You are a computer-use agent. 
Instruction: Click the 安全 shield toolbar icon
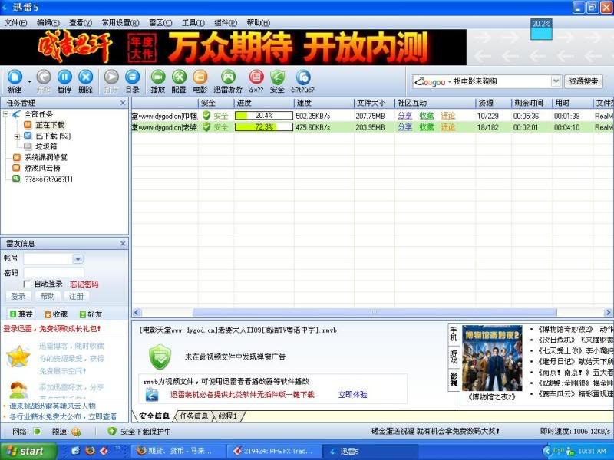(277, 77)
